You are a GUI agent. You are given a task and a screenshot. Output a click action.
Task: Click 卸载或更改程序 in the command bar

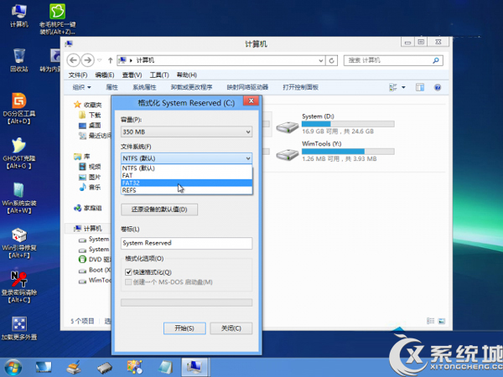tap(191, 87)
